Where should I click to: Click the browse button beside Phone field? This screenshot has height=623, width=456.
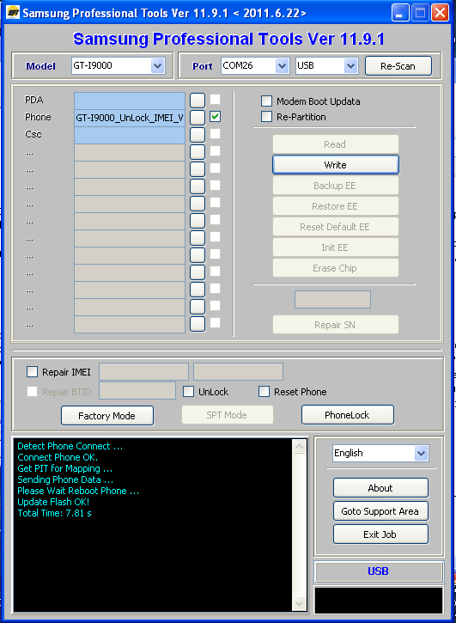[x=198, y=117]
